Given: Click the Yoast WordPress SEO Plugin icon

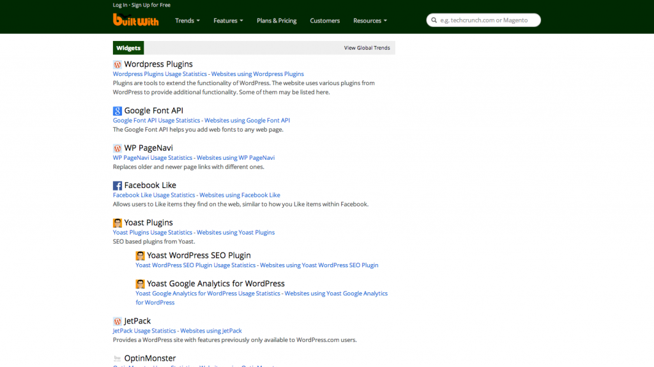Looking at the screenshot, I should pos(140,256).
